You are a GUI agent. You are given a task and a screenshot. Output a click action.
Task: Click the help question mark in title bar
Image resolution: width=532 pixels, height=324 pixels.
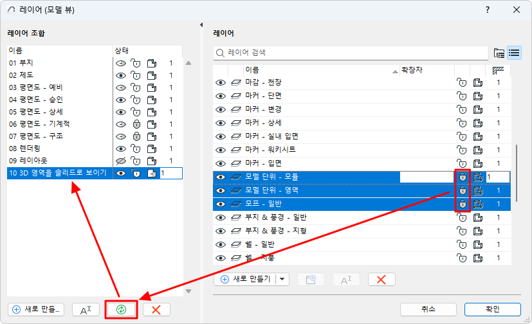(488, 10)
